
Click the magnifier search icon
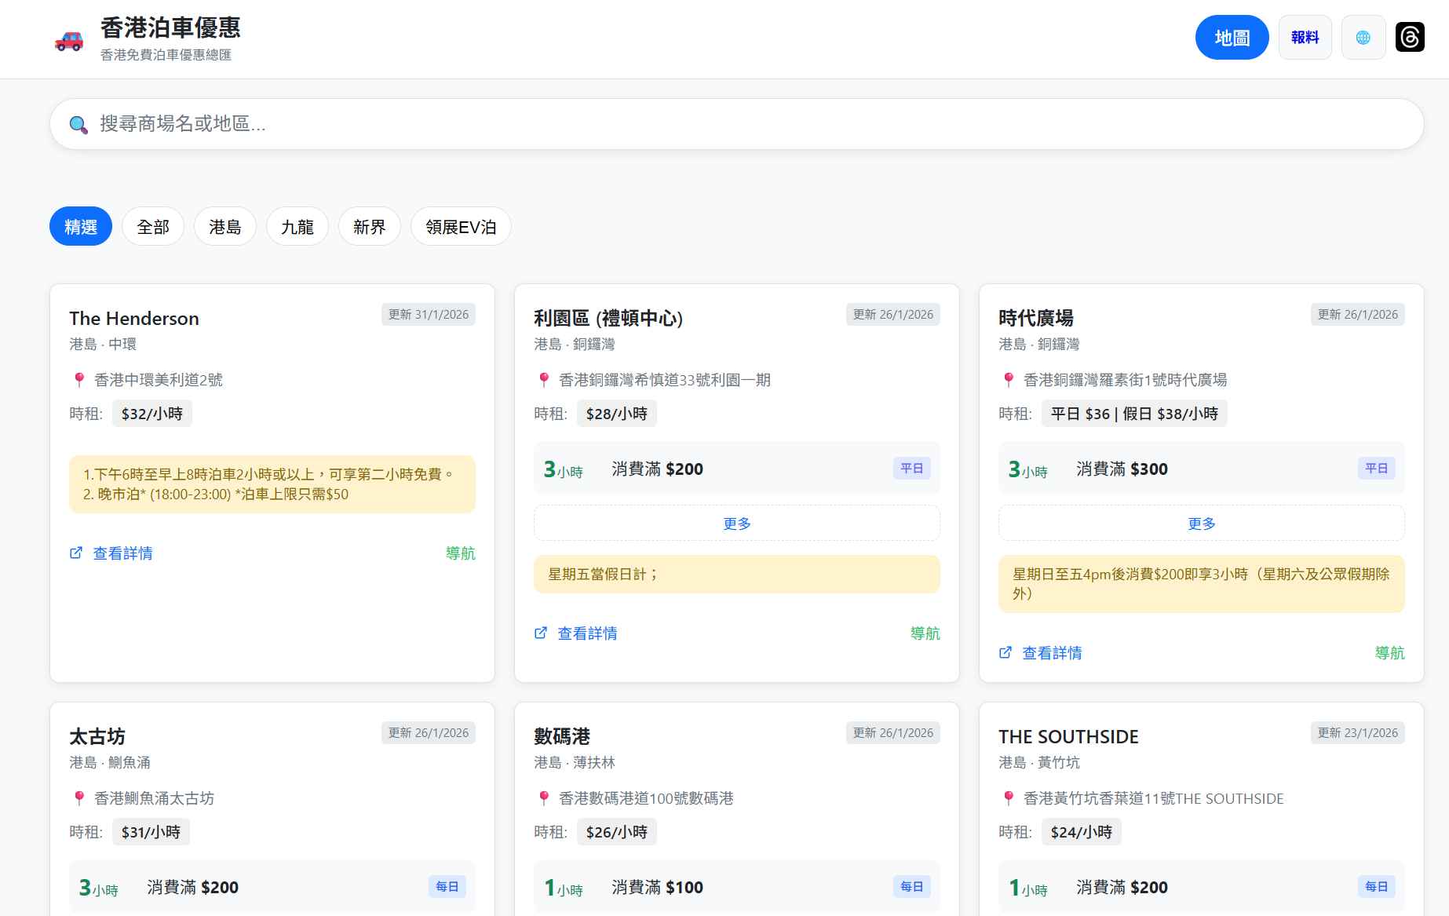[x=78, y=125]
